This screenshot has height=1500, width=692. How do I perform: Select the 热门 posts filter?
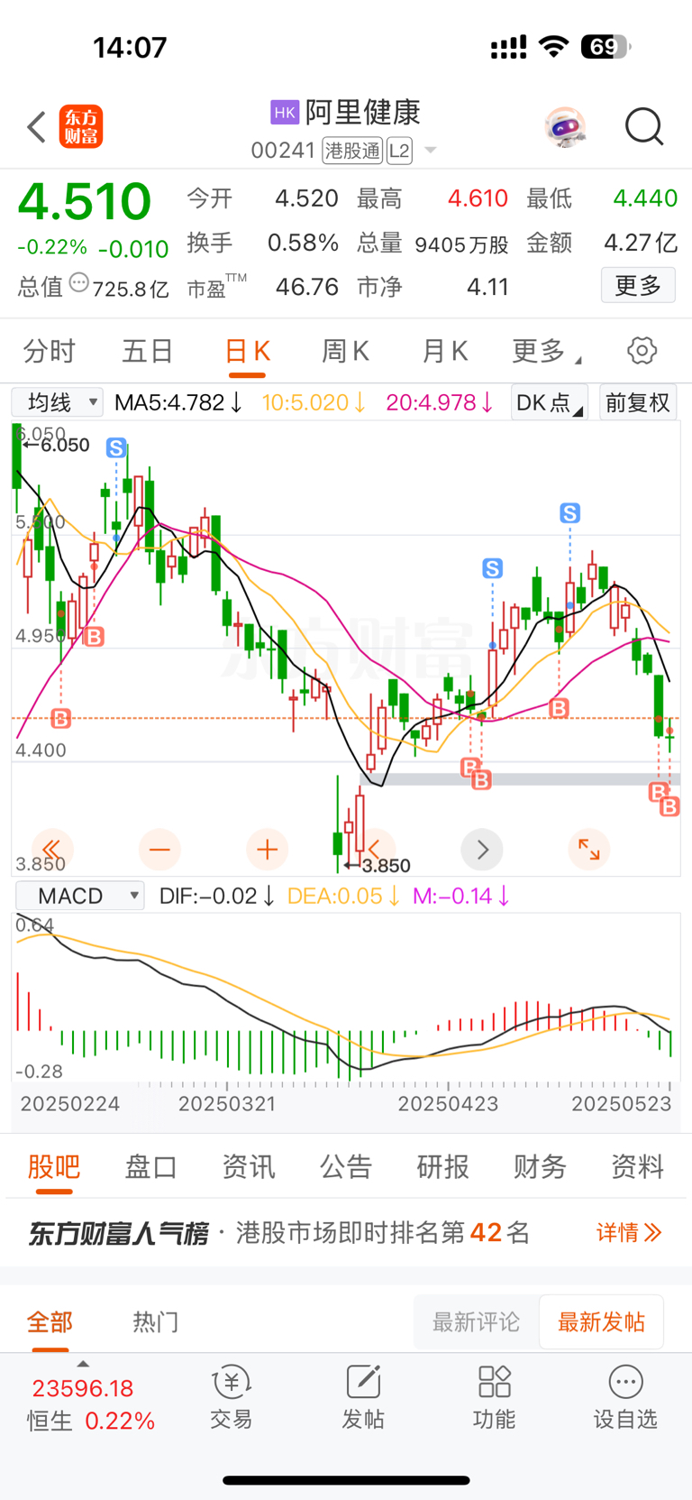click(x=156, y=1322)
